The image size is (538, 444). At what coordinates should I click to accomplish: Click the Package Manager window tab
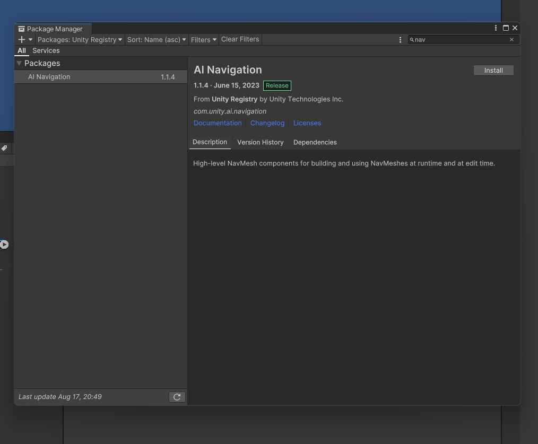tap(54, 29)
